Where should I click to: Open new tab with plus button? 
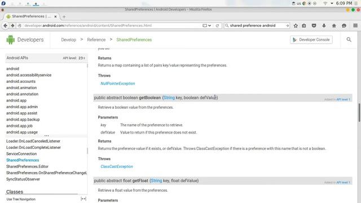64,16
